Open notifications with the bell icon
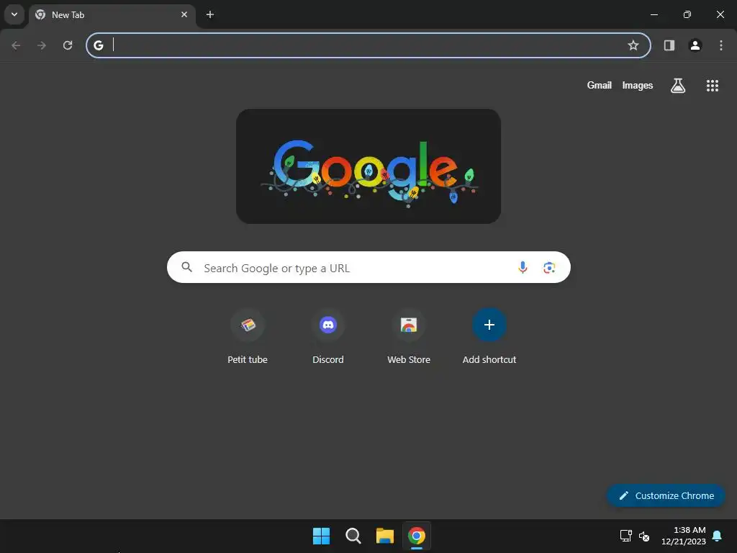Image resolution: width=737 pixels, height=553 pixels. tap(718, 536)
